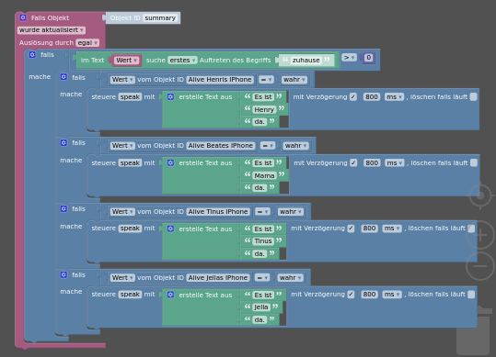
Task: Open the ms unit dropdown in Jella block
Action: pos(392,295)
